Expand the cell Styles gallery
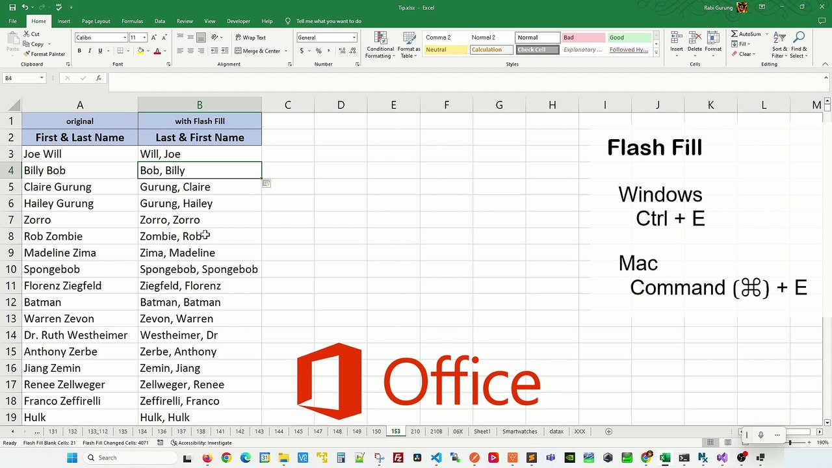Viewport: 832px width, 468px height. (x=656, y=53)
